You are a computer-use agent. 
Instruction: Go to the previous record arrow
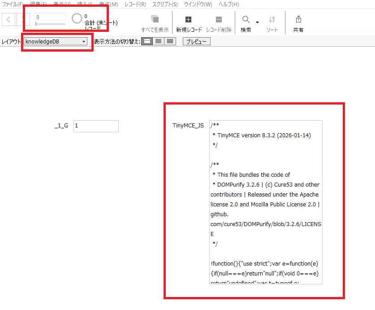tap(9, 19)
